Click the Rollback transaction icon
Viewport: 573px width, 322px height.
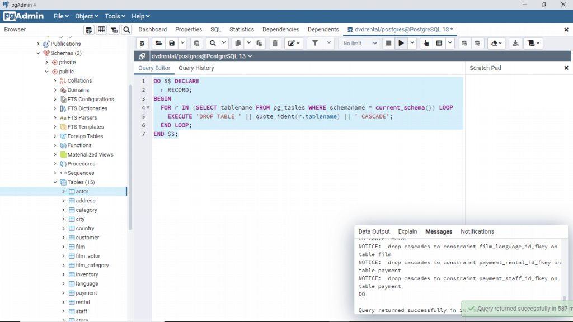tap(478, 44)
